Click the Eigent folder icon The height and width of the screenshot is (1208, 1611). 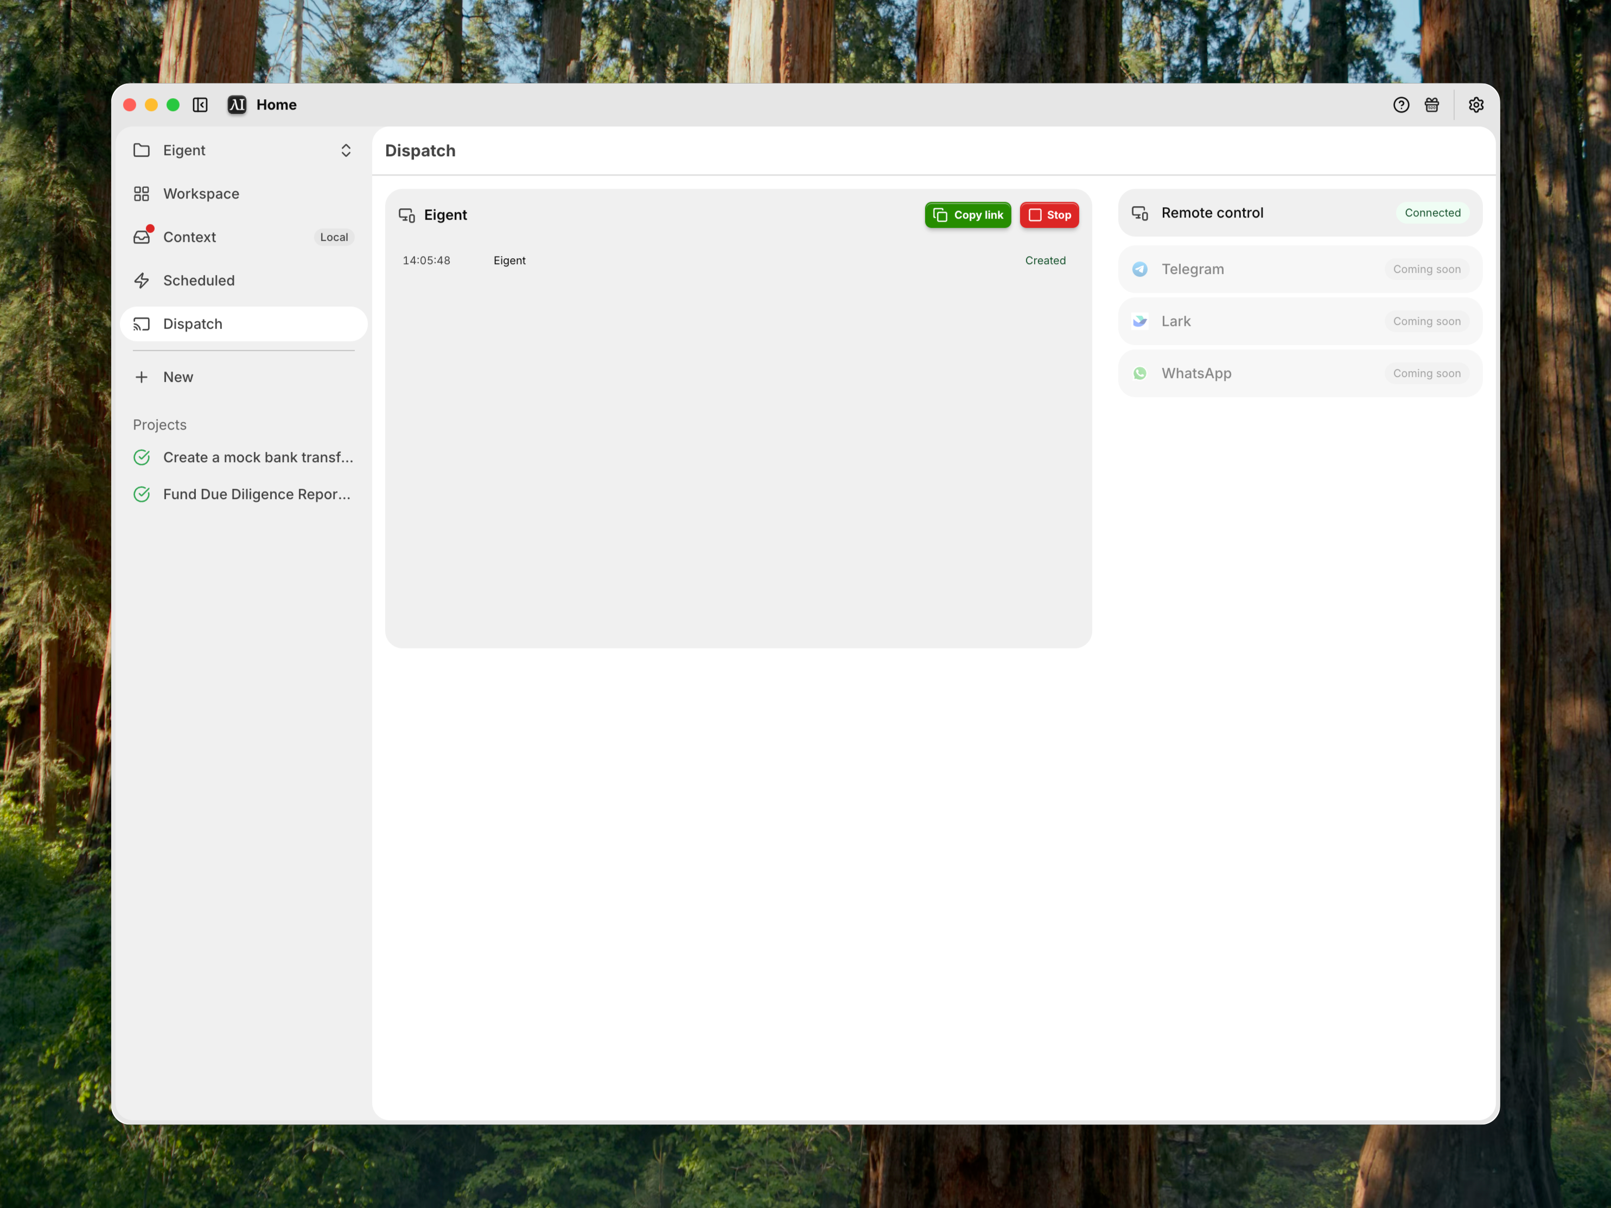click(x=142, y=150)
